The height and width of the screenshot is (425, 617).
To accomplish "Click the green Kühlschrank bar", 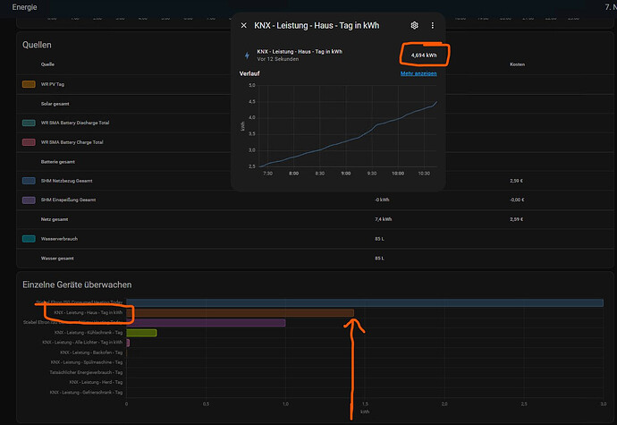I will coord(141,332).
